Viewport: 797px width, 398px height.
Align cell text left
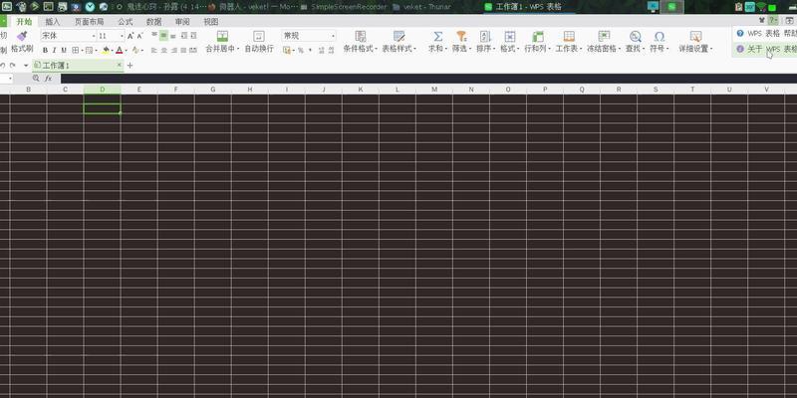(154, 51)
